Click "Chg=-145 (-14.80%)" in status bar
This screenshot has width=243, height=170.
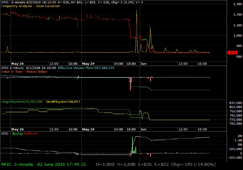pyautogui.click(x=193, y=165)
